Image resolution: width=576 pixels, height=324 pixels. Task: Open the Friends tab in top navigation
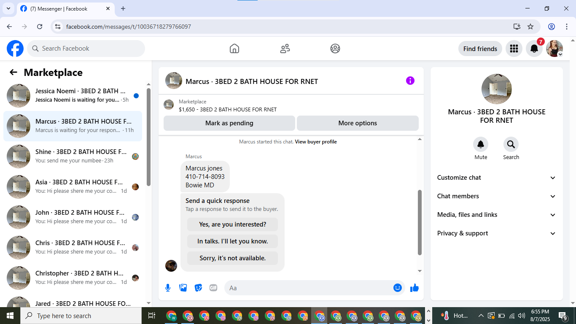point(285,49)
